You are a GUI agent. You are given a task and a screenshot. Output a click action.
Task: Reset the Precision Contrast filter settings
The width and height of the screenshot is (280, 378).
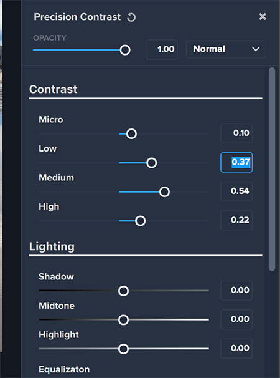[x=131, y=17]
